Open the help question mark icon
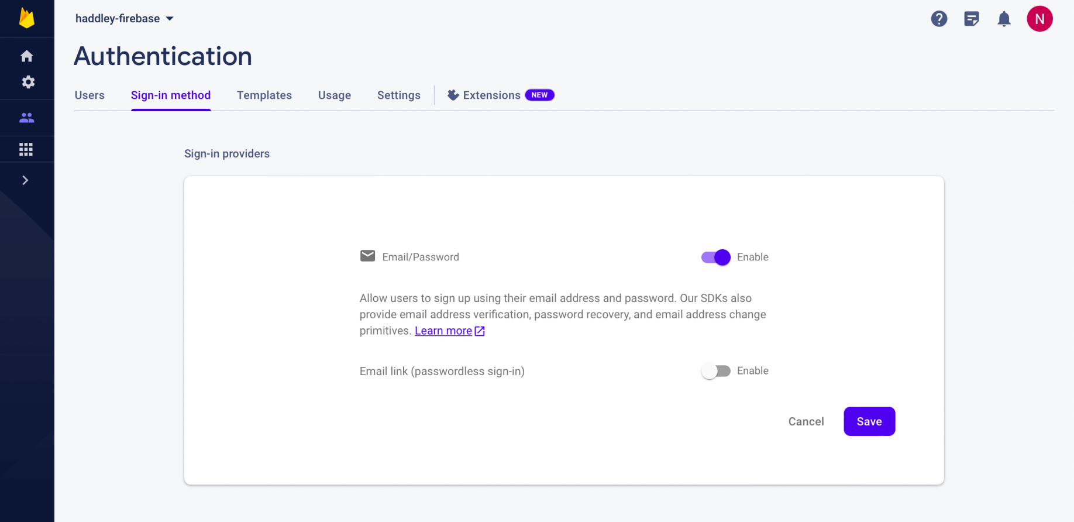The height and width of the screenshot is (522, 1074). click(939, 19)
